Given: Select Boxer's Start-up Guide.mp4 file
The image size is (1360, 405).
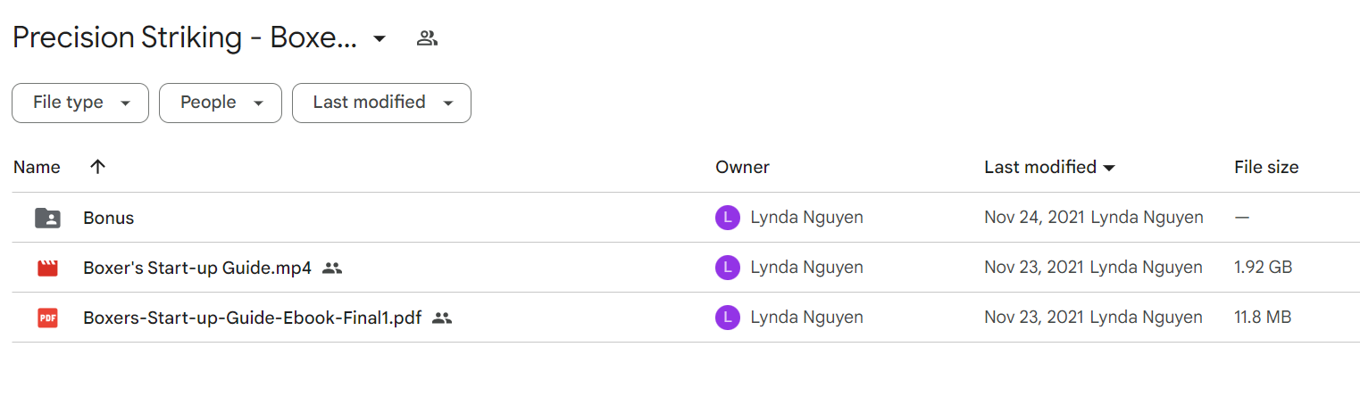Looking at the screenshot, I should (x=197, y=268).
